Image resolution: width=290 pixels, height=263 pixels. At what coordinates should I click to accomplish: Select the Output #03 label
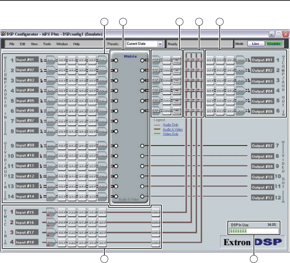point(262,81)
